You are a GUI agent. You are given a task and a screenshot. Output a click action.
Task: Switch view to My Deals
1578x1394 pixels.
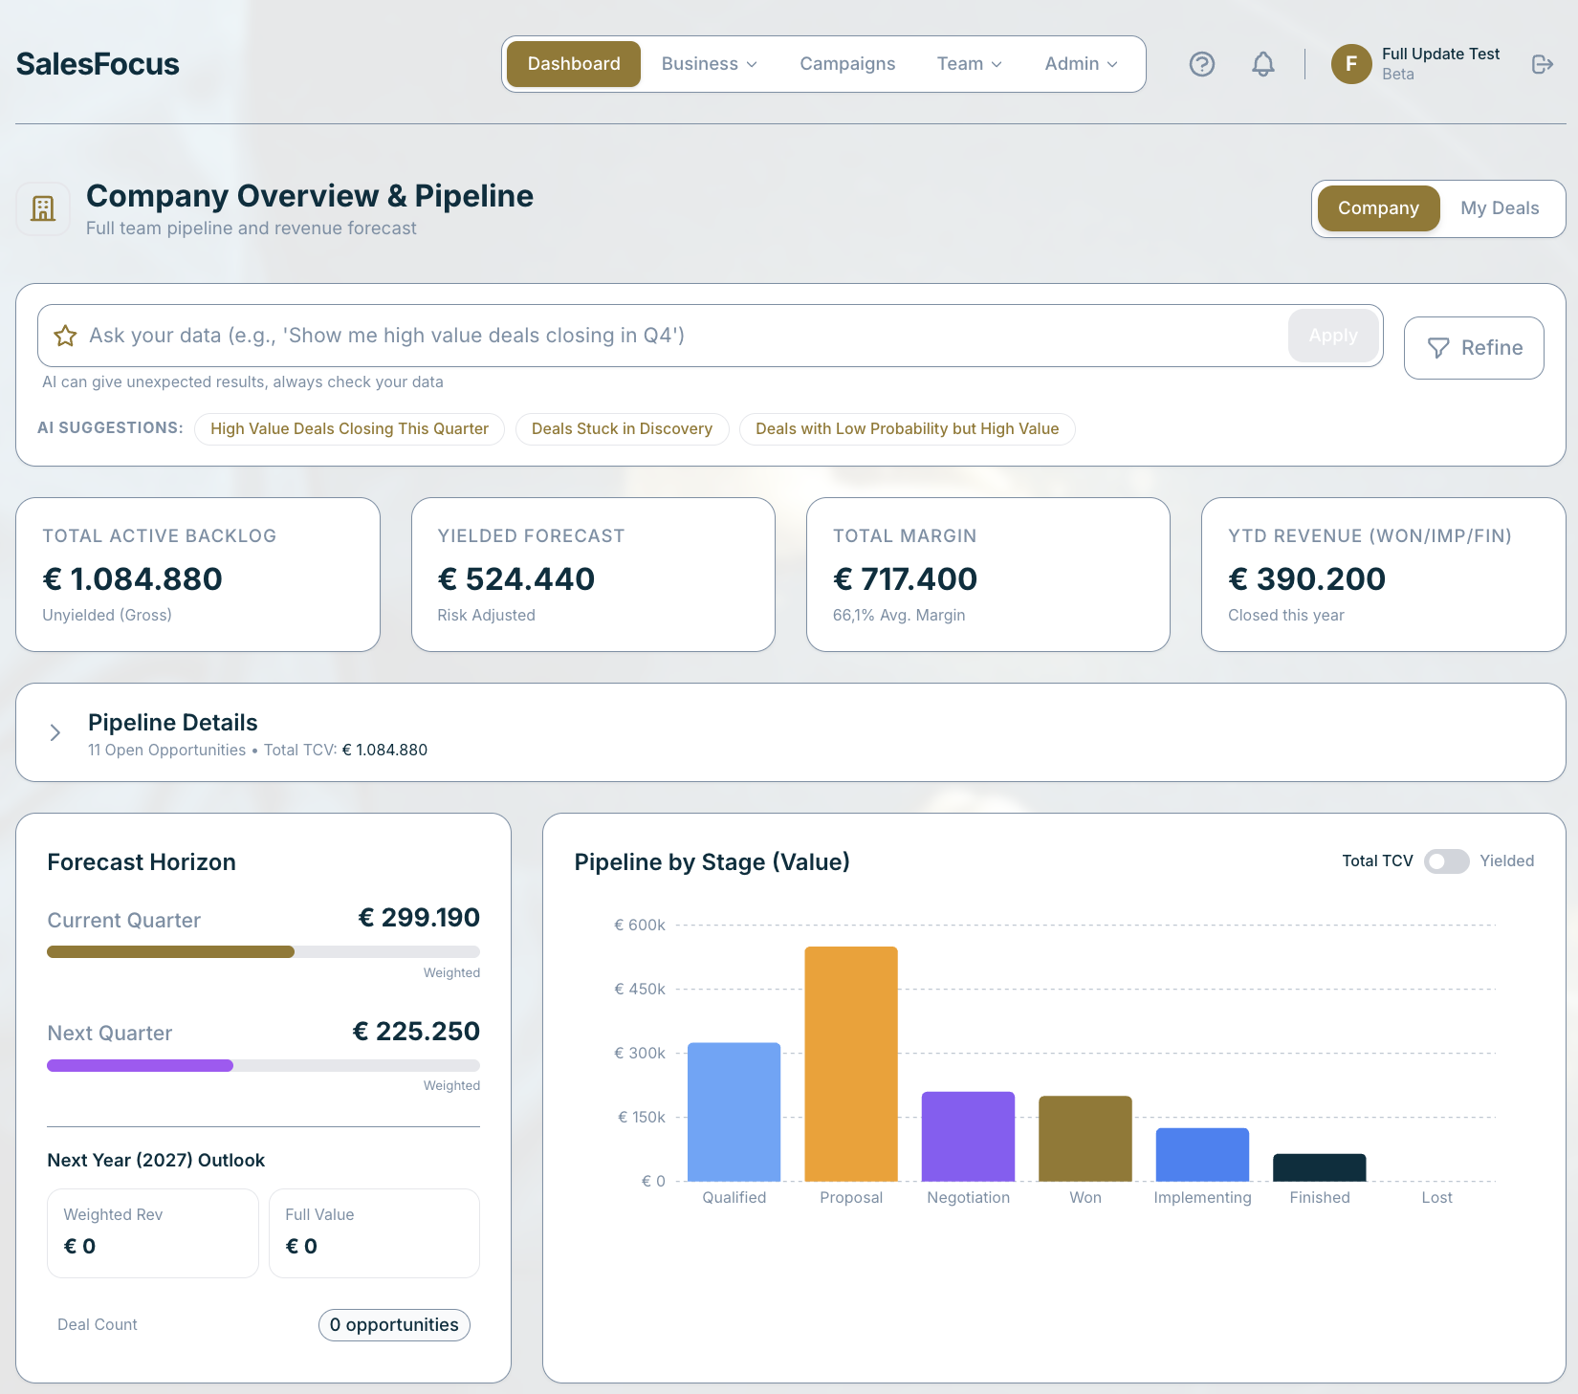[x=1500, y=208]
